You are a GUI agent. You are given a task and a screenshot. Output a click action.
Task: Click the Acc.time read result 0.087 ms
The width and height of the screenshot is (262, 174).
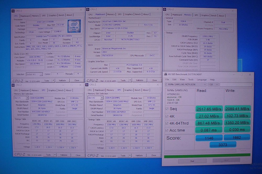click(x=209, y=130)
